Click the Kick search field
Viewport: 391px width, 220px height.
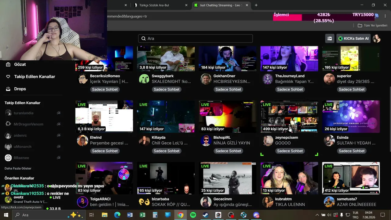(195, 38)
